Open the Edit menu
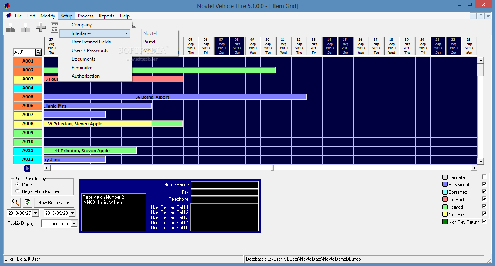Image resolution: width=495 pixels, height=266 pixels. point(31,16)
